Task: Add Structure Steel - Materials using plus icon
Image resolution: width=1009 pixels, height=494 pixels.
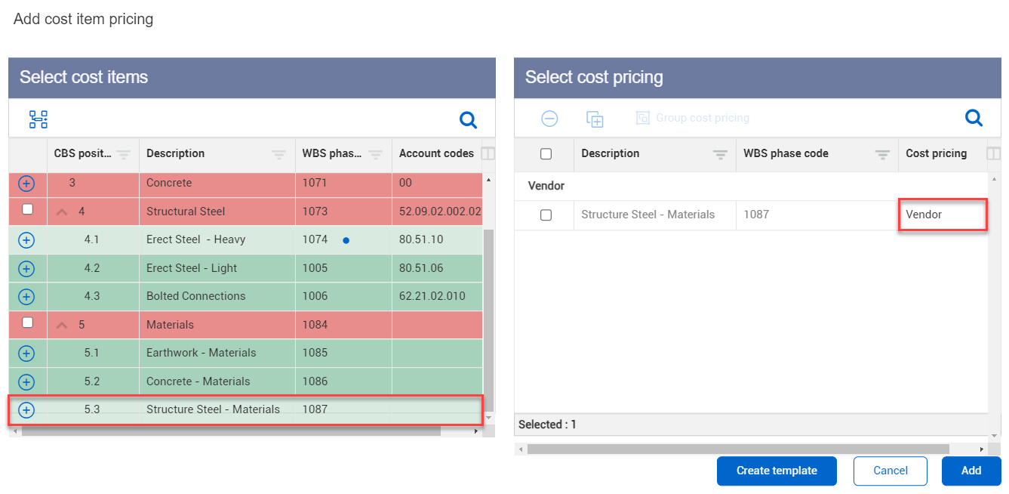Action: [26, 410]
